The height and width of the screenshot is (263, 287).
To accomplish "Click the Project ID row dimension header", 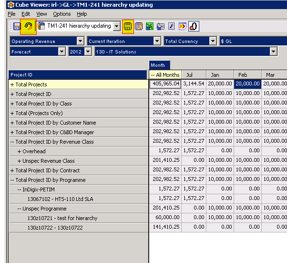I will click(78, 74).
